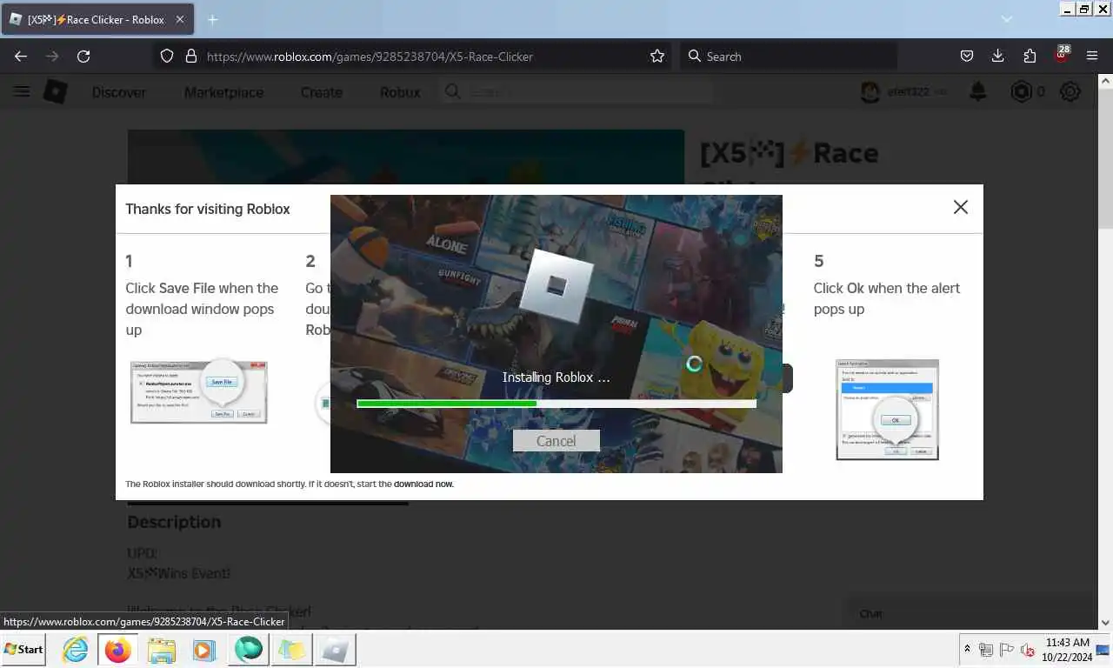
Task: Focus the Firefox Search box
Action: click(x=789, y=56)
